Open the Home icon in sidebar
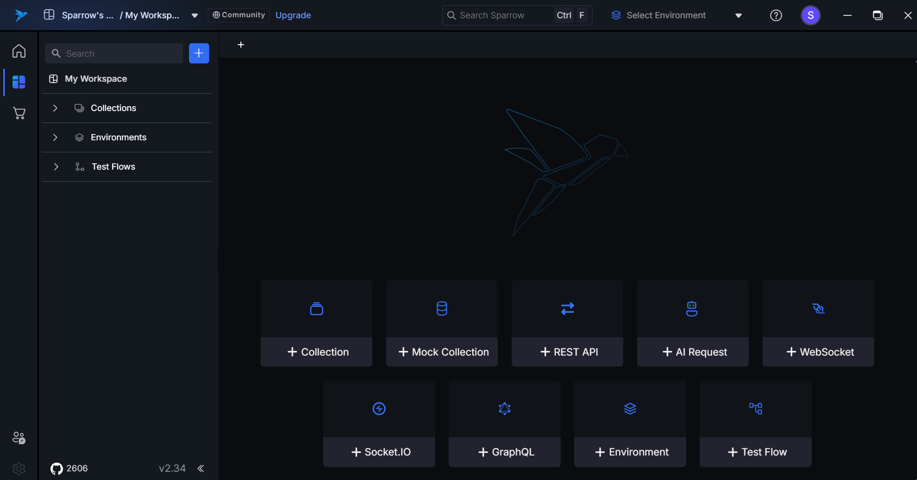 19,51
